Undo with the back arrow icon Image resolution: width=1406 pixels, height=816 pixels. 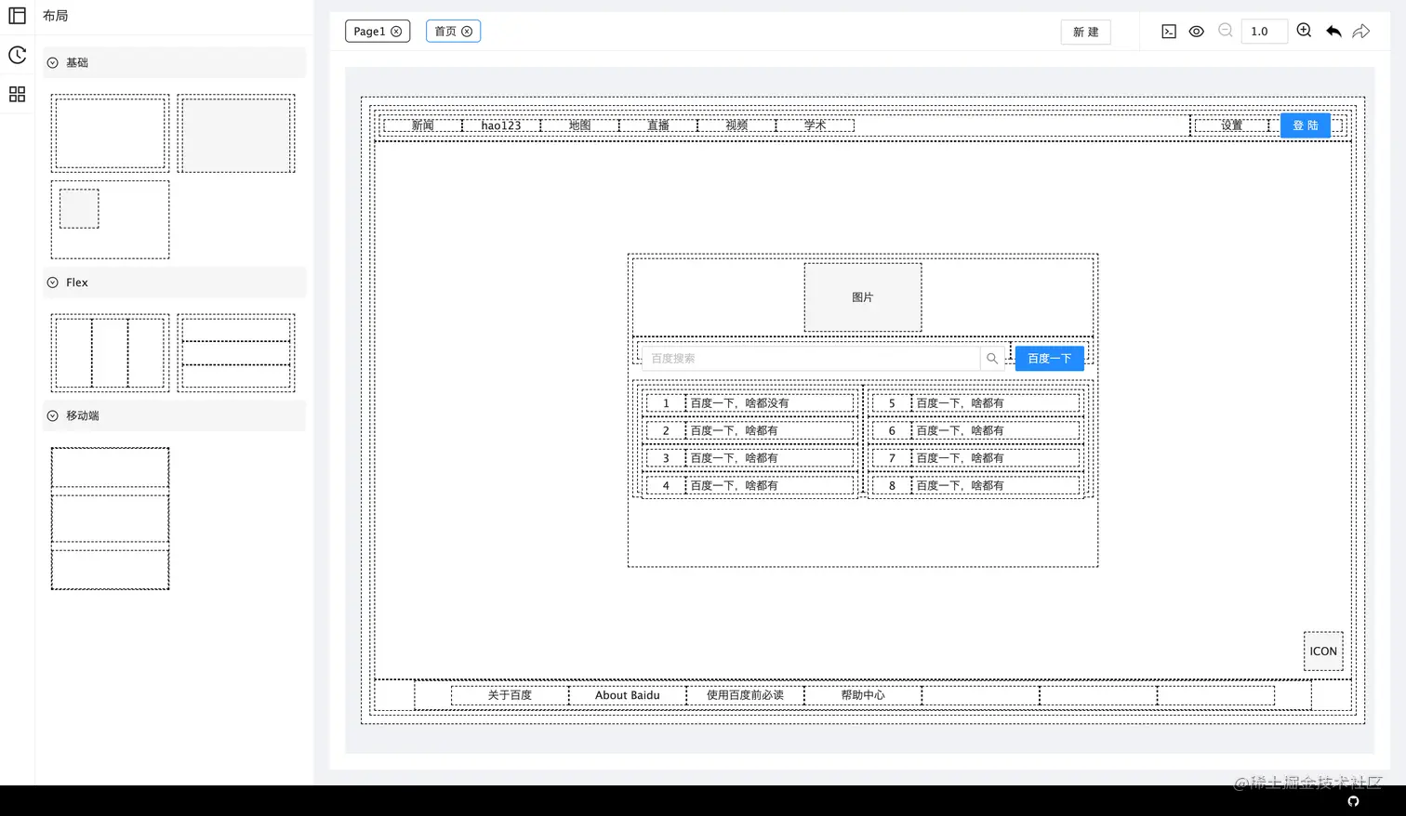[1333, 32]
